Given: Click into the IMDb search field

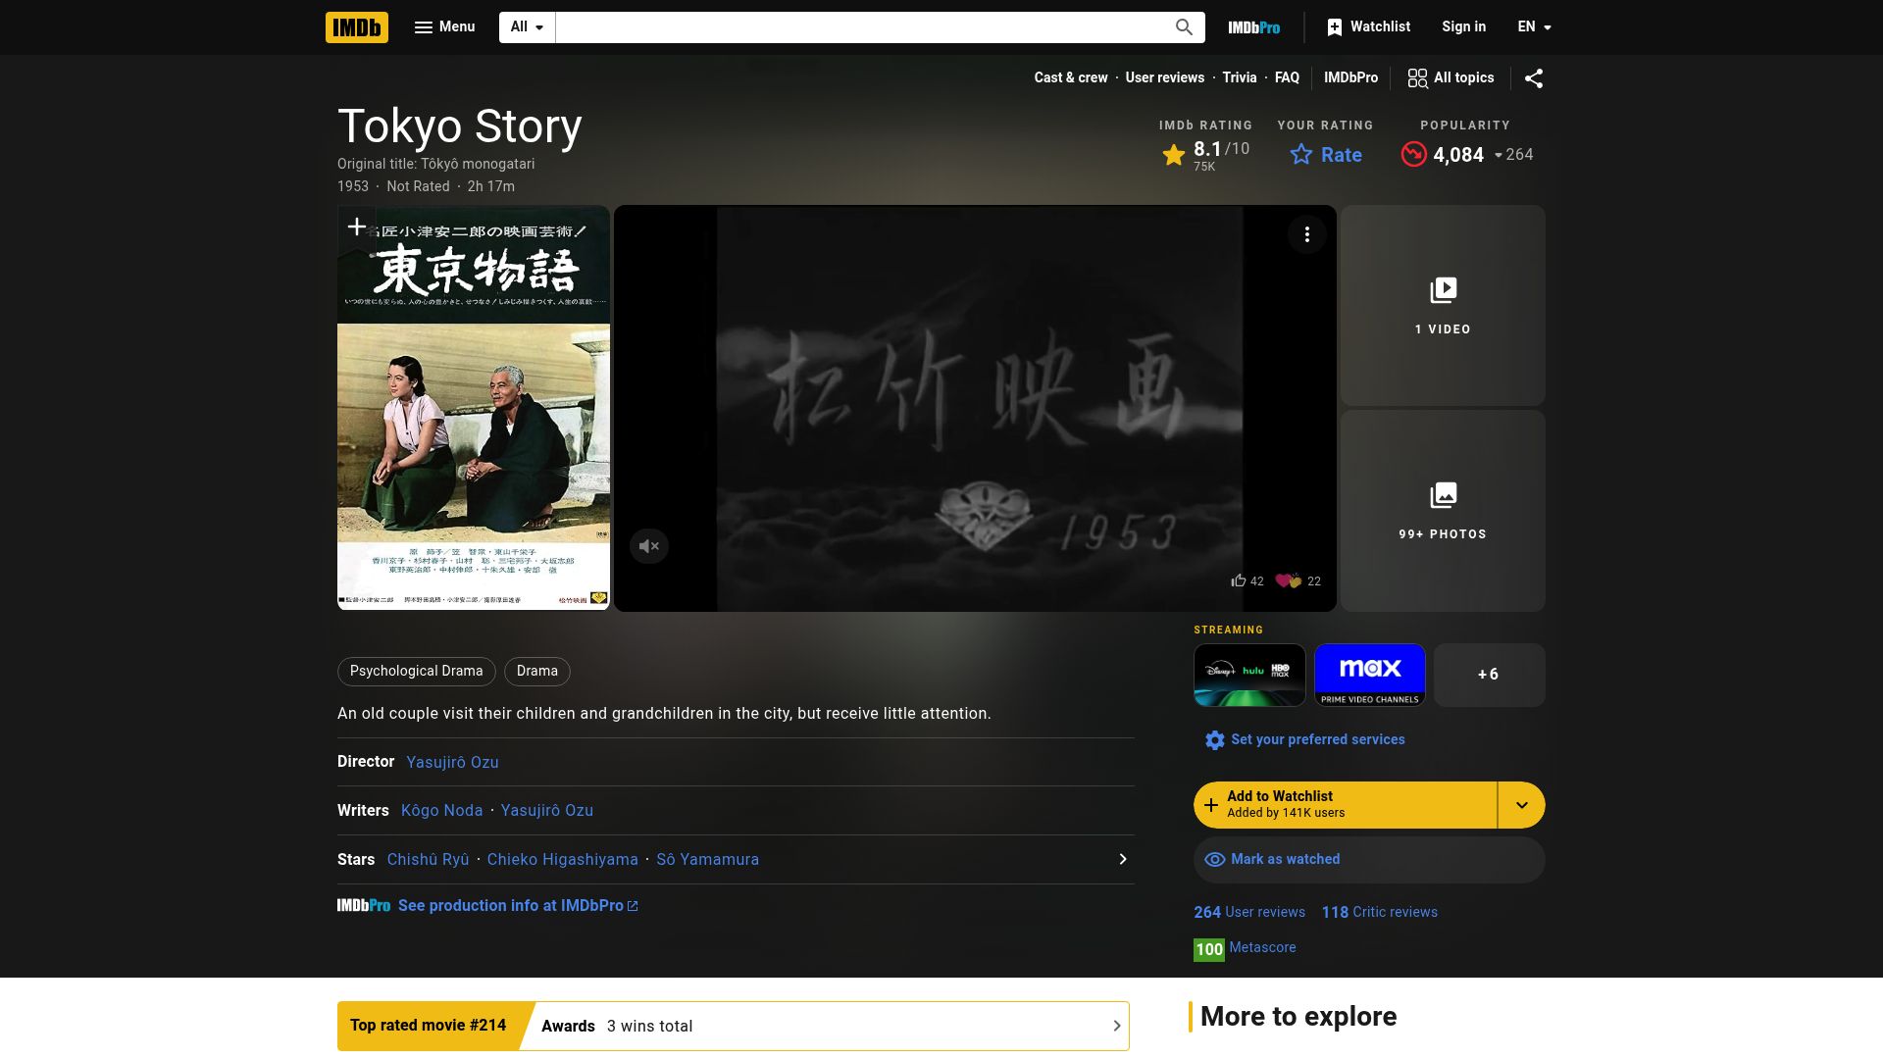Looking at the screenshot, I should [860, 27].
